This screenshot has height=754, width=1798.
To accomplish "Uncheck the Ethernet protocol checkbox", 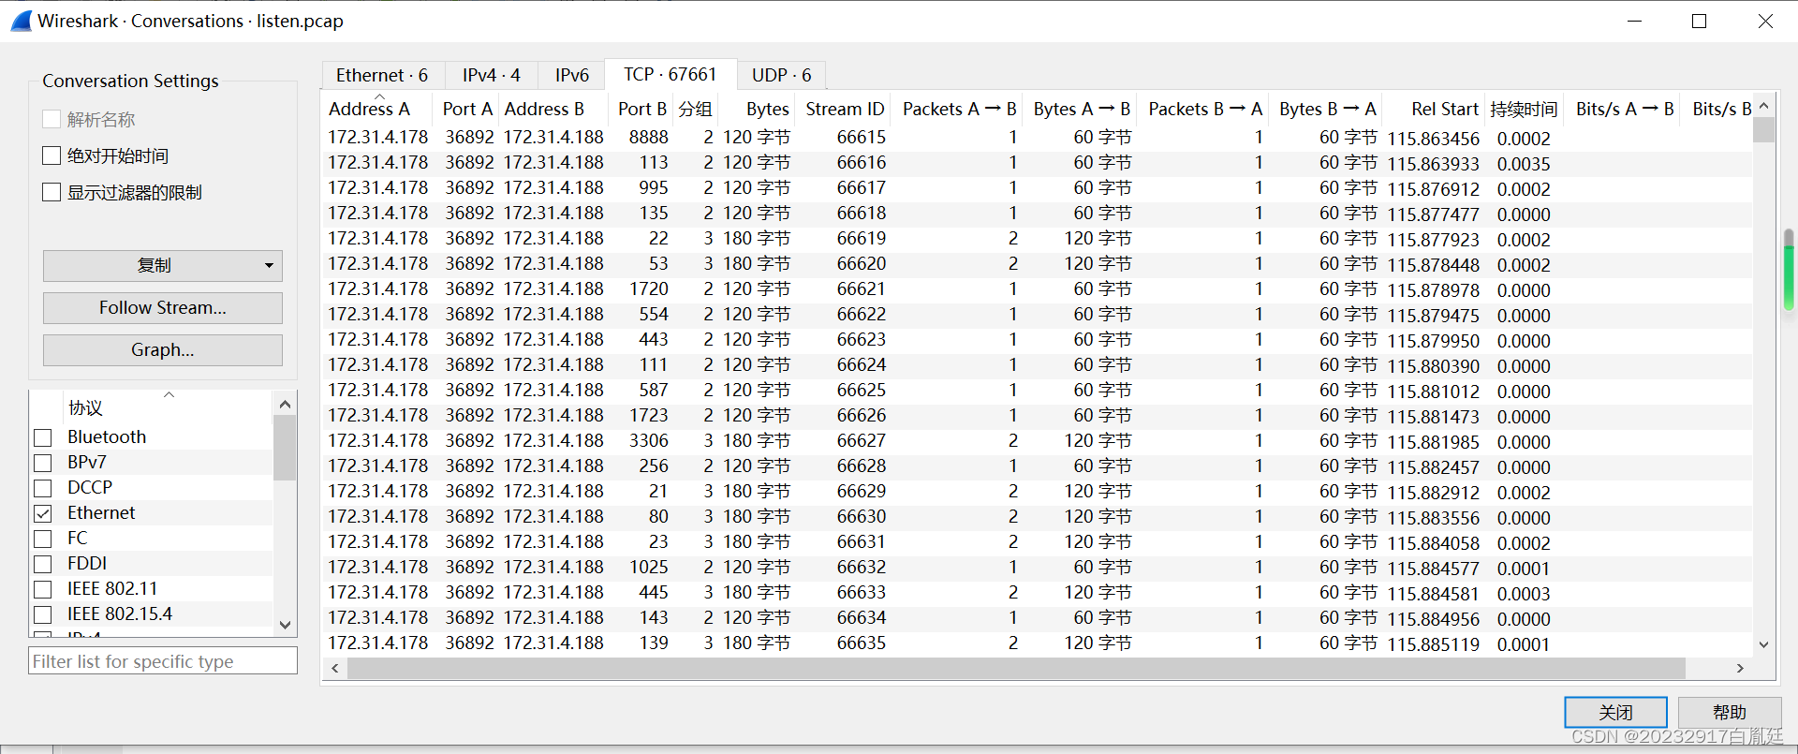I will pyautogui.click(x=42, y=513).
